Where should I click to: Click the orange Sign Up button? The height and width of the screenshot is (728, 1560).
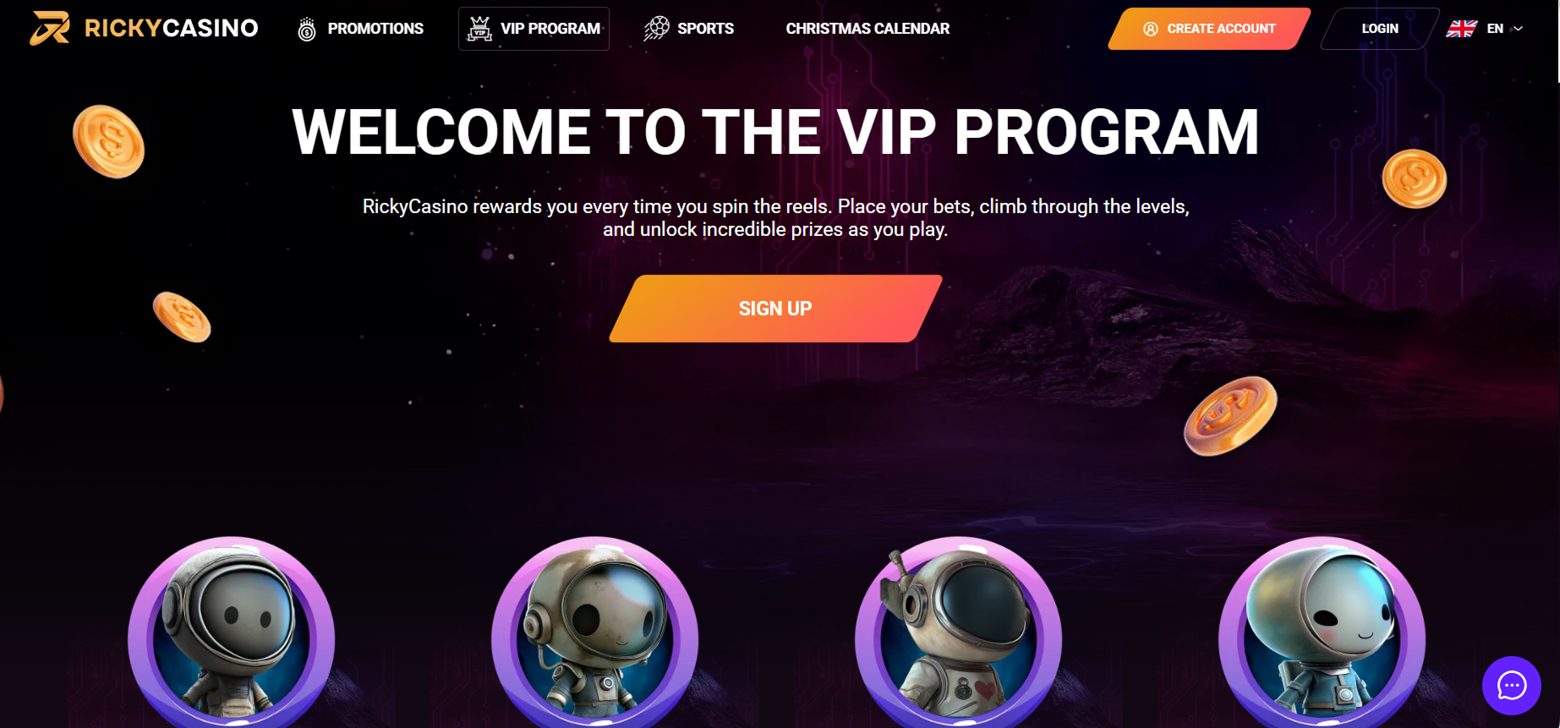[775, 309]
